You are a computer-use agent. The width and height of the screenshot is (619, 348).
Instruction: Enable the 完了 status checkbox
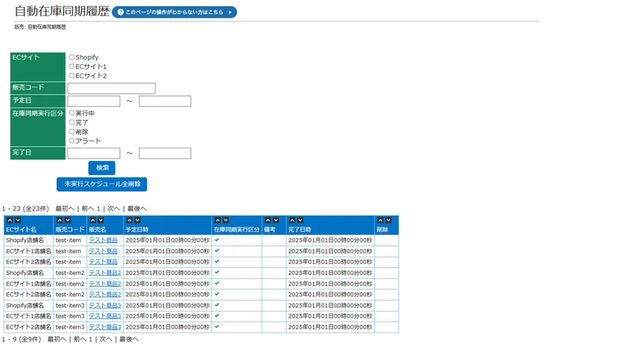tap(72, 122)
